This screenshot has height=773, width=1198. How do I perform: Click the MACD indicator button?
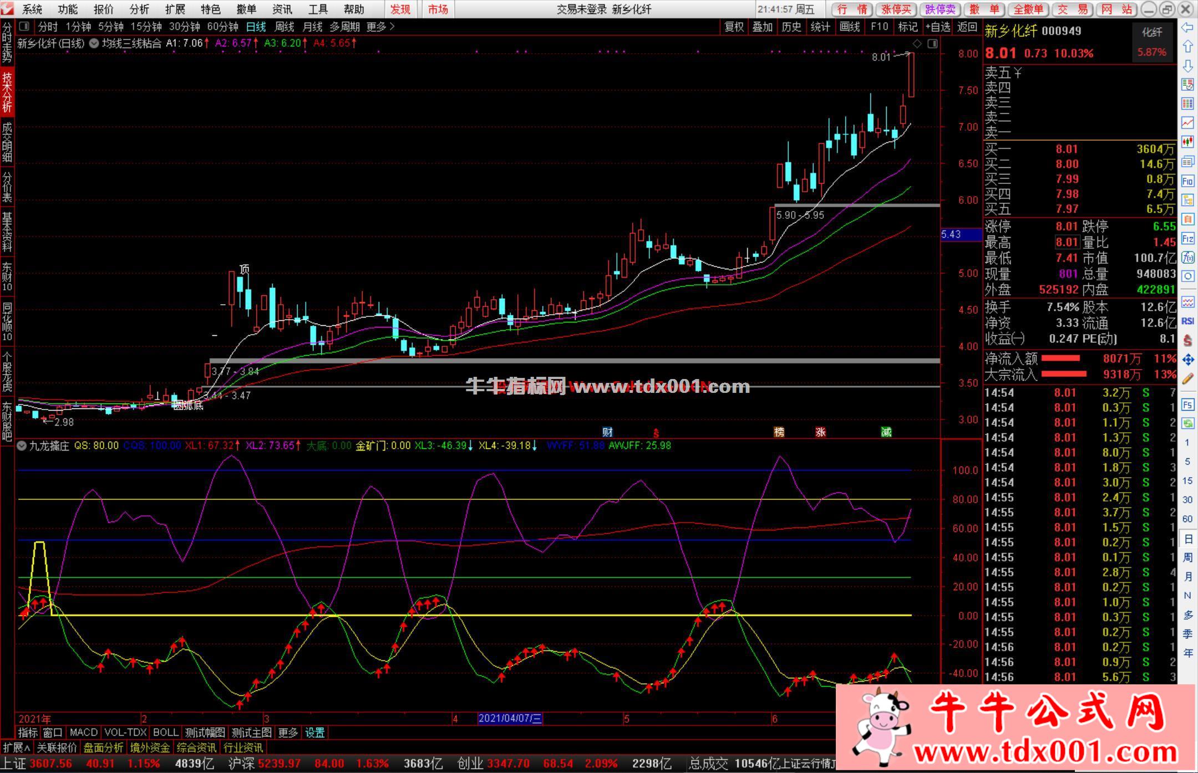point(84,733)
